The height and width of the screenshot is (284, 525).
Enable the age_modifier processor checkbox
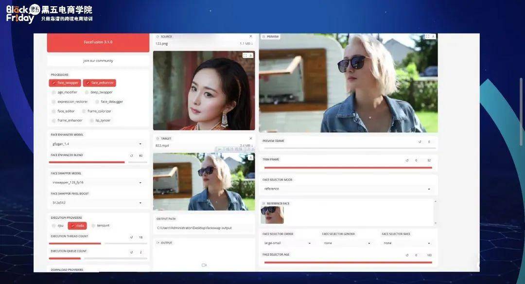coord(53,92)
